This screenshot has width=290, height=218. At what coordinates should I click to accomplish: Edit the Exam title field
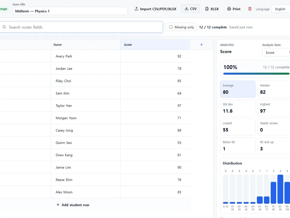point(70,11)
